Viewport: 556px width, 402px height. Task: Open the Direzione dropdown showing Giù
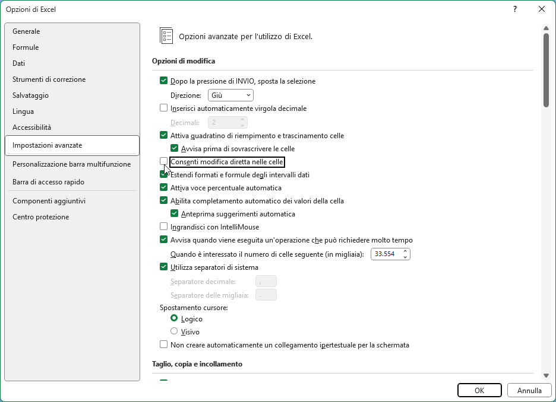coord(230,95)
